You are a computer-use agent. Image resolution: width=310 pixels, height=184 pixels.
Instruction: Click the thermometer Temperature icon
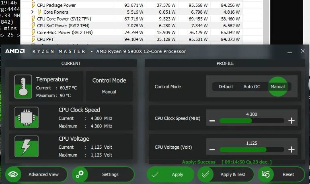tap(23, 87)
